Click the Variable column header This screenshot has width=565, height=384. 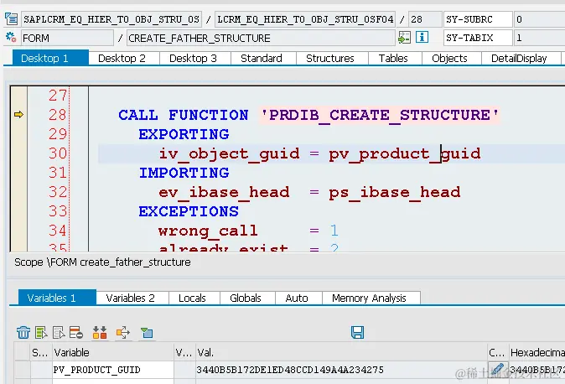coord(113,352)
